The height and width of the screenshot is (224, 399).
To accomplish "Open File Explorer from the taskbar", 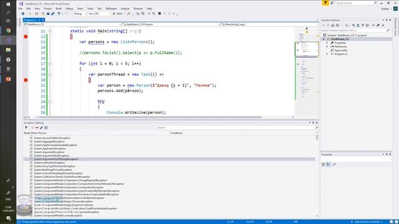I will tap(8, 50).
